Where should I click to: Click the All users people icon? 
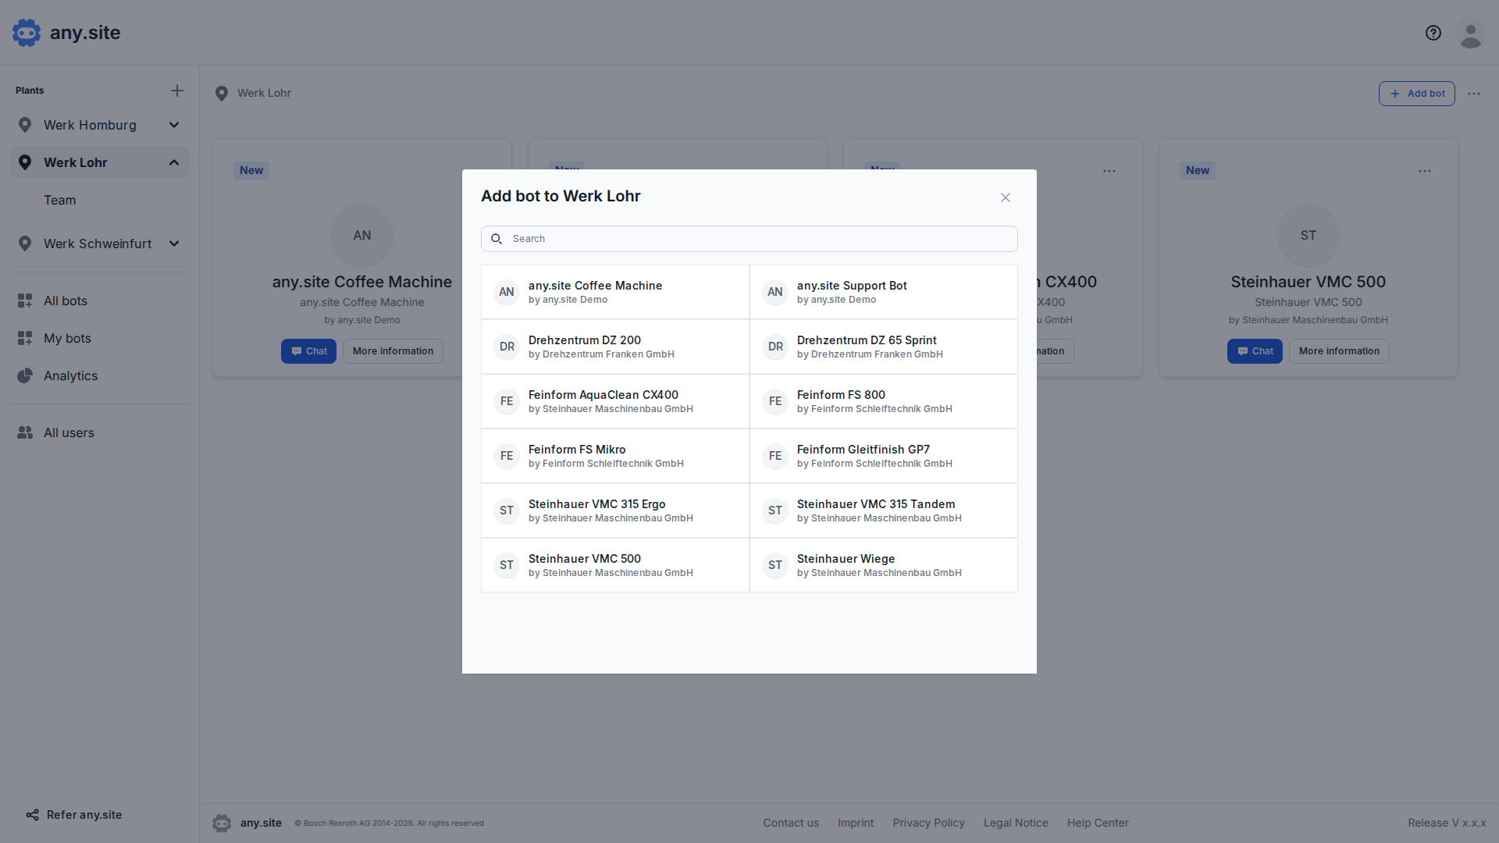25,432
